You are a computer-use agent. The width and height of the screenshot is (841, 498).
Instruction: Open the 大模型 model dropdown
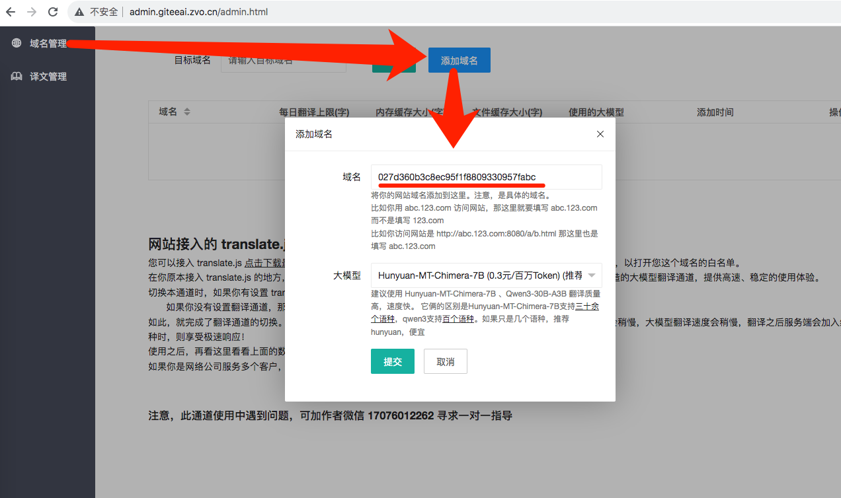[479, 275]
